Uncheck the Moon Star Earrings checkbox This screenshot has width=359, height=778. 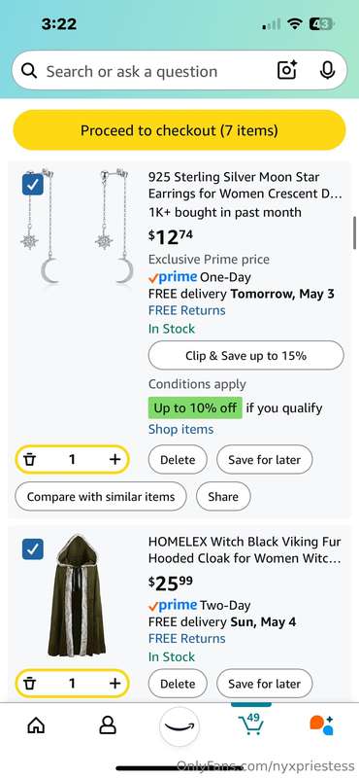pos(33,185)
